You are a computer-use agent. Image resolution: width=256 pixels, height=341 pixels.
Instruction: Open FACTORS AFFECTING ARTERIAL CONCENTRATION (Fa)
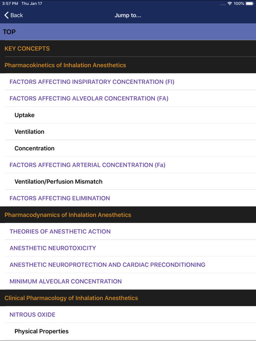coord(128,165)
